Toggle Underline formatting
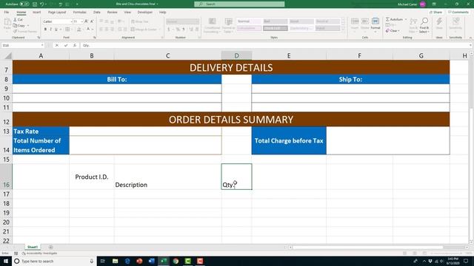Viewport: 474px width, 266px height. point(56,30)
